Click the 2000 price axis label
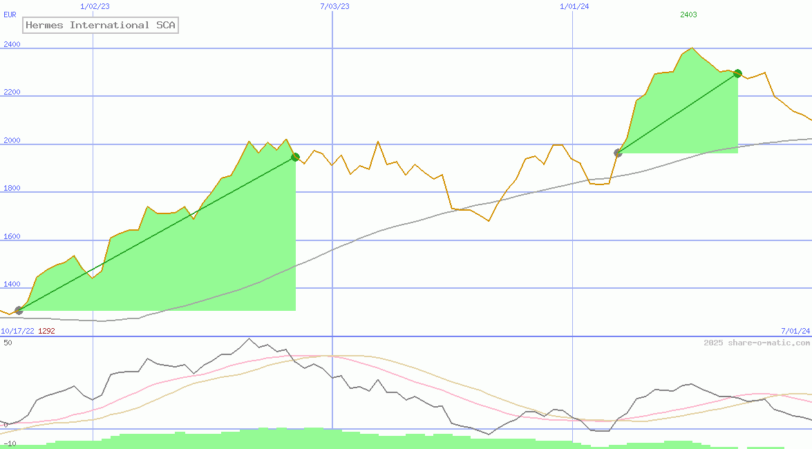Viewport: 812px width, 449px height. 12,140
